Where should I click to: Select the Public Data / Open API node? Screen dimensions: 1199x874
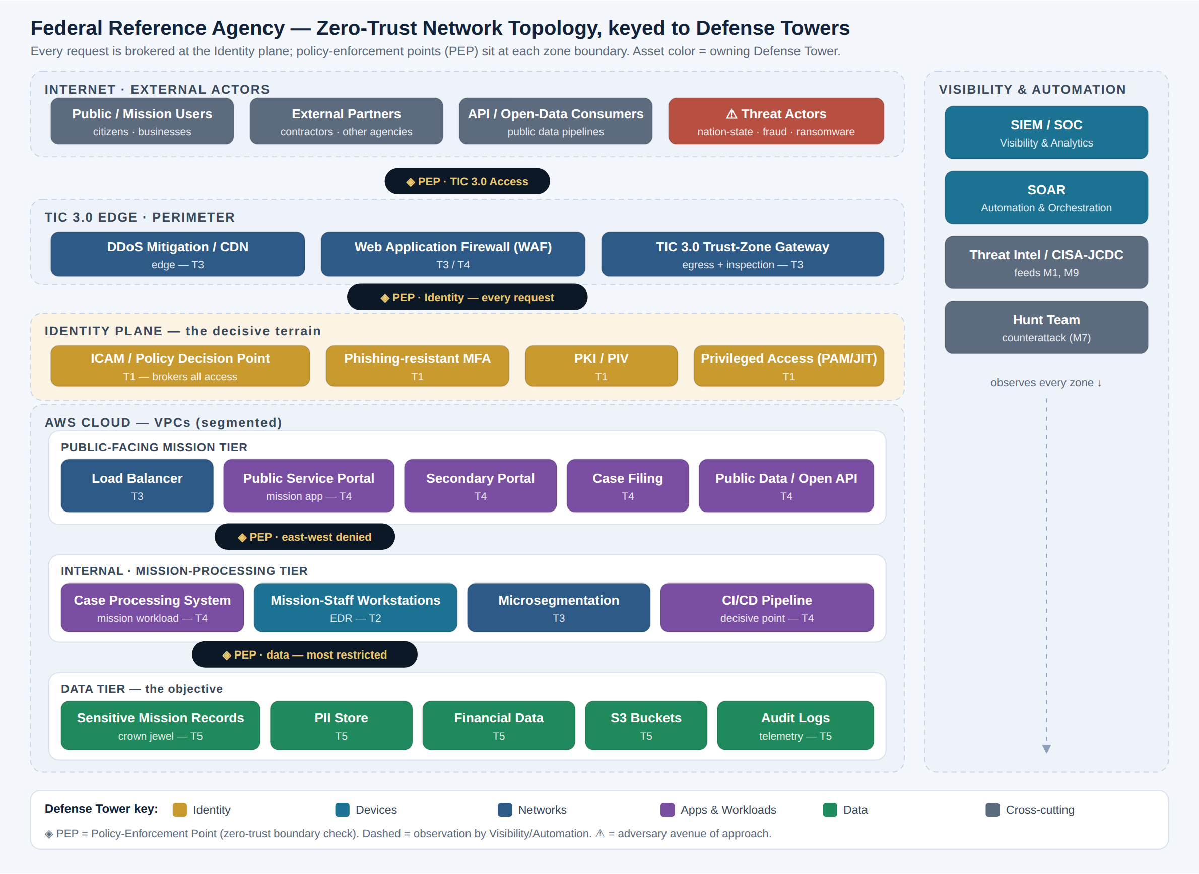click(x=786, y=486)
